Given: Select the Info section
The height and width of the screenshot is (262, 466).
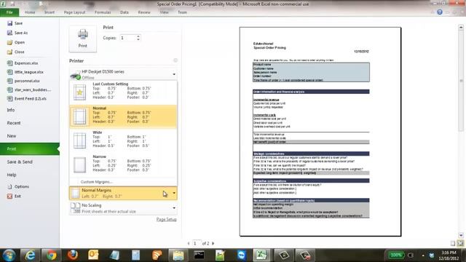Looking at the screenshot, I should 11,110.
